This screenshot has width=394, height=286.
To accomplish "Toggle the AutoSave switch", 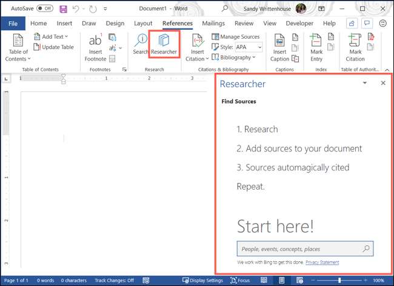I will (x=44, y=9).
